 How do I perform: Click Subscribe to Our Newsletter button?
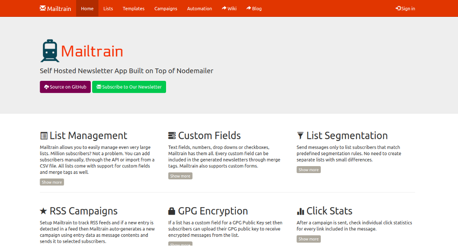pos(129,87)
